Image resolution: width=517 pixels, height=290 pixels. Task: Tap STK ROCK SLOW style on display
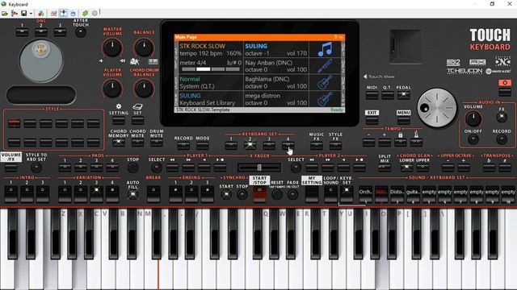[x=202, y=46]
